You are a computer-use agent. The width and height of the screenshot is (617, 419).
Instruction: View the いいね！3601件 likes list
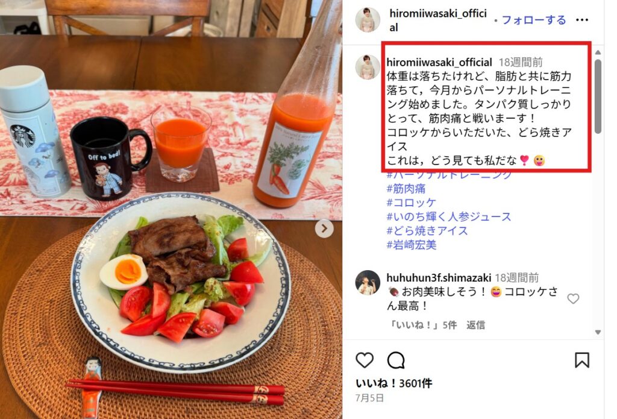(x=393, y=383)
